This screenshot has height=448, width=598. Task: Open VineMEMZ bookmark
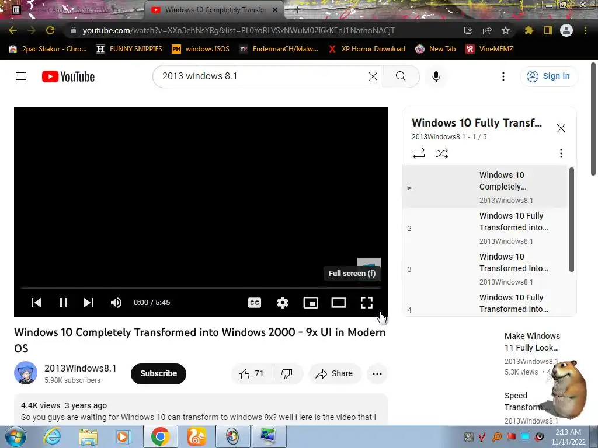(x=490, y=49)
